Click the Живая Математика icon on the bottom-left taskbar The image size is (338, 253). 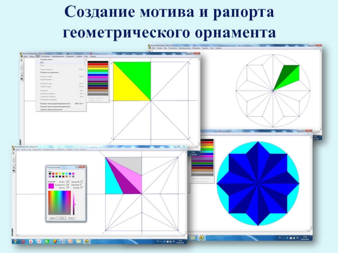(87, 241)
